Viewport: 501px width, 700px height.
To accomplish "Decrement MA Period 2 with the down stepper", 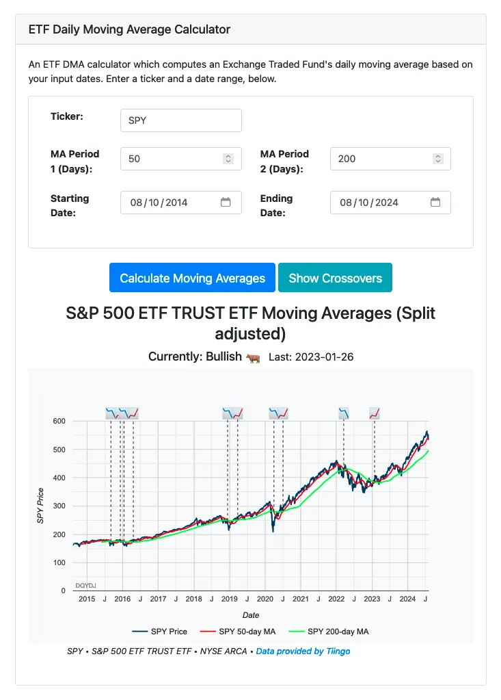I will tap(437, 162).
